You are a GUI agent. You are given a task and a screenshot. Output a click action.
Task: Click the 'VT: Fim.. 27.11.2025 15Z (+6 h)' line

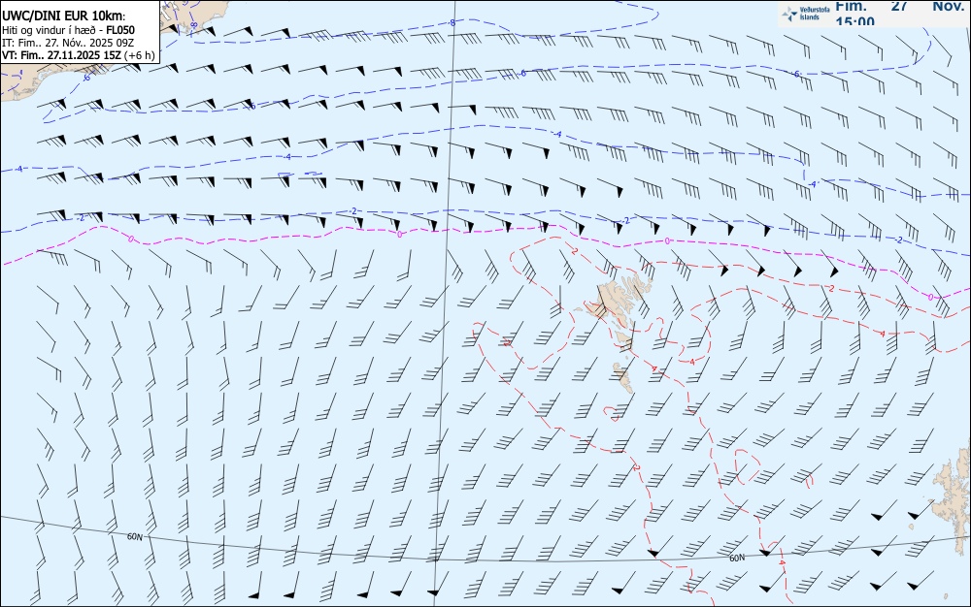(78, 55)
